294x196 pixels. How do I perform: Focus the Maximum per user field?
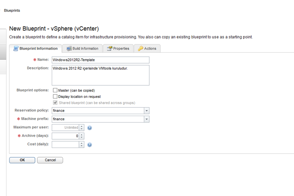65,128
